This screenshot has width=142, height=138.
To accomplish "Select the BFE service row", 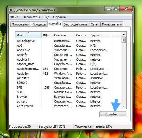I will [x=68, y=88].
